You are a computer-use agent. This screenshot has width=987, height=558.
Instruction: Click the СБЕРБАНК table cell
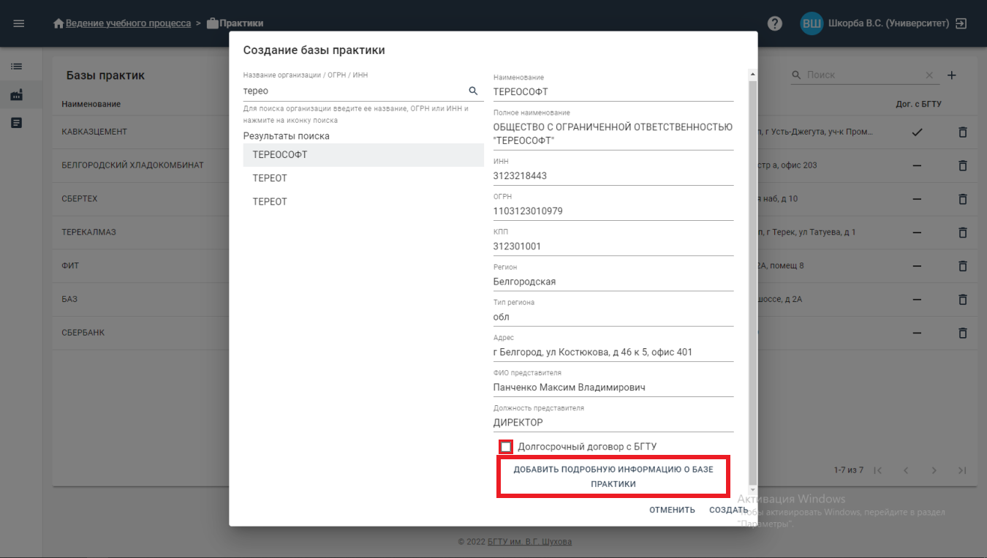pos(83,333)
